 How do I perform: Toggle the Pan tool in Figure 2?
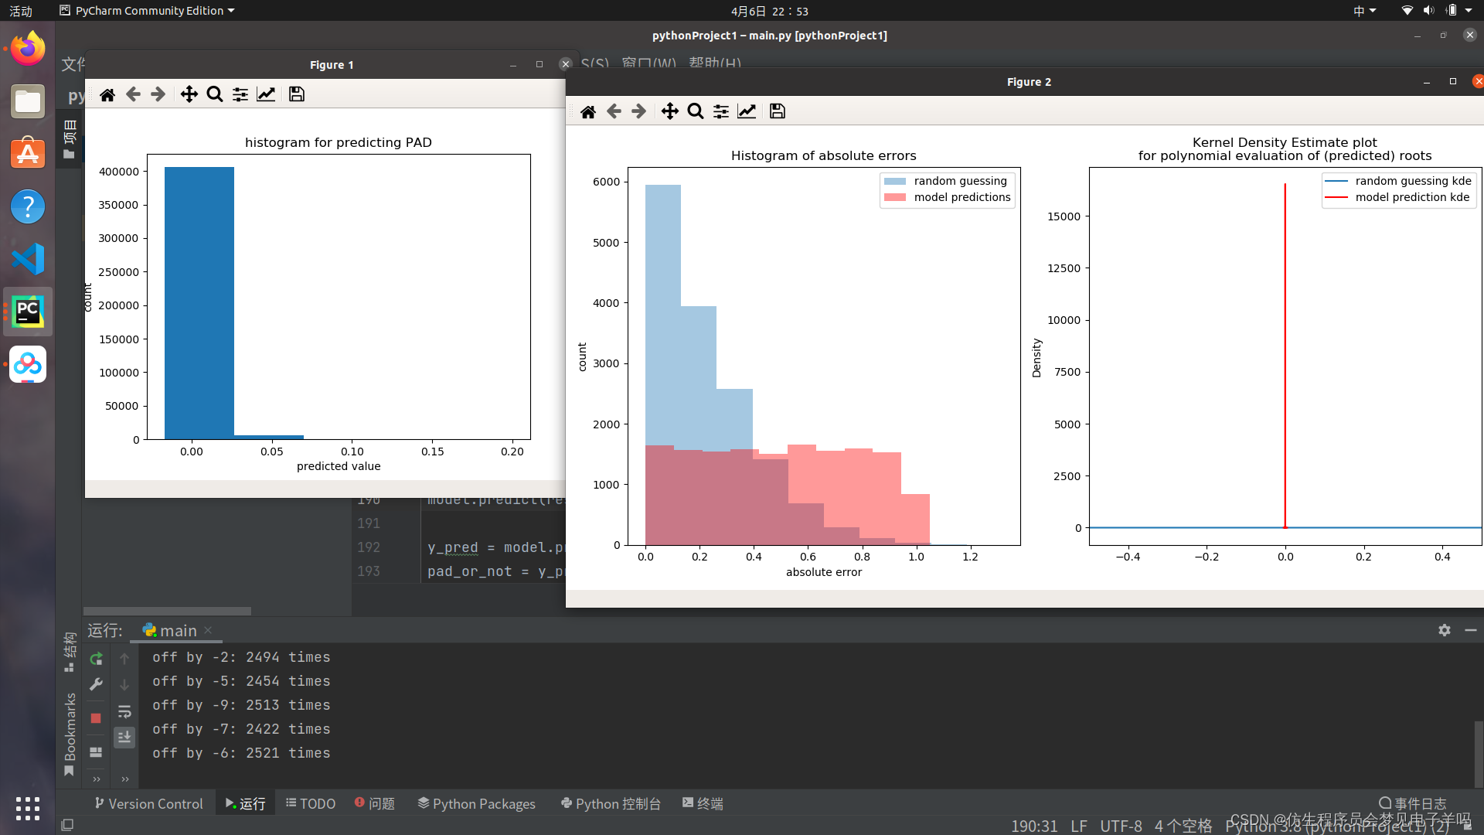[x=670, y=111]
